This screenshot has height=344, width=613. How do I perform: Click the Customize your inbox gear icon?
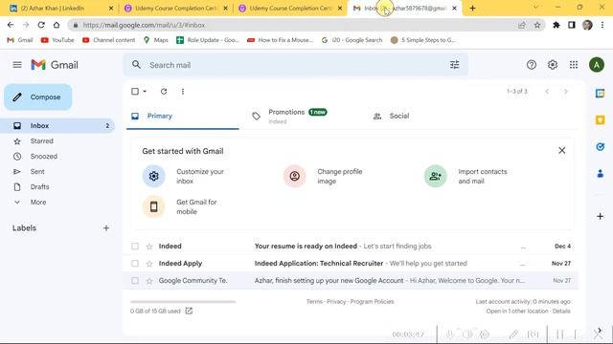153,176
